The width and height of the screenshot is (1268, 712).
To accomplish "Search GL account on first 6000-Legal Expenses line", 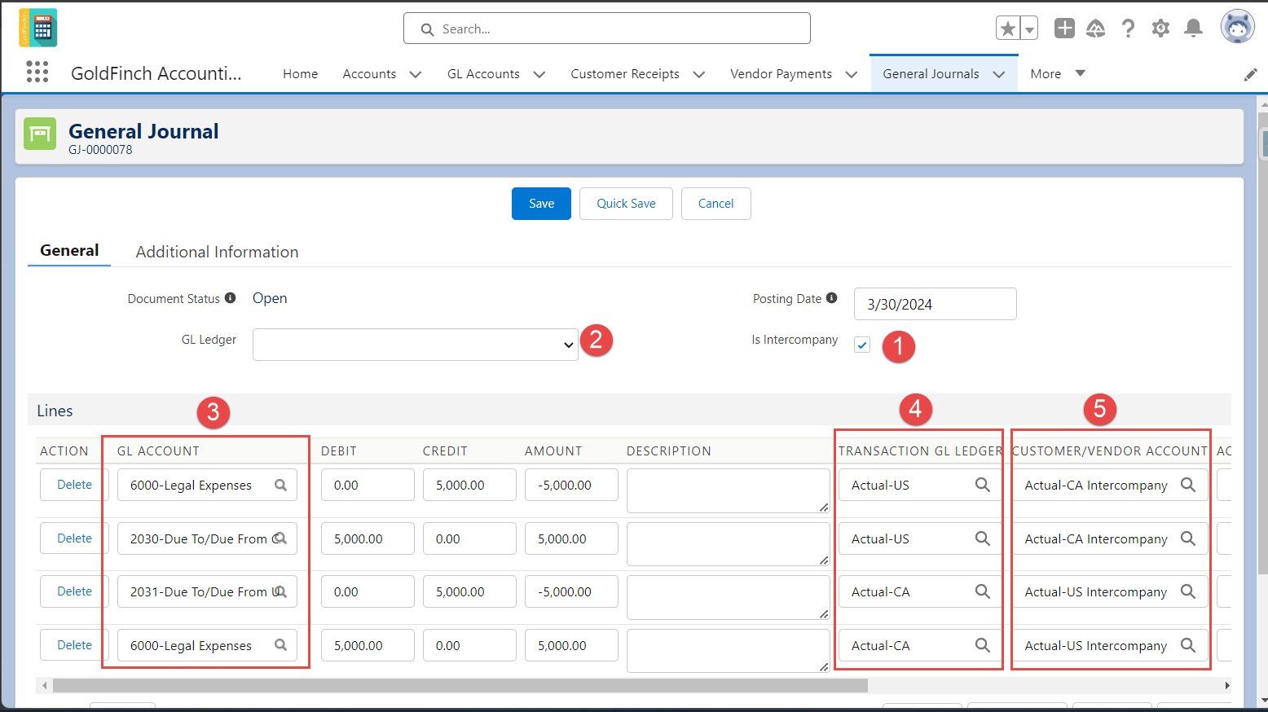I will tap(280, 485).
